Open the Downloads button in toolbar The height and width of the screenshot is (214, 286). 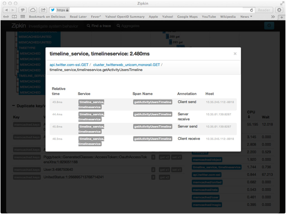tap(279, 10)
